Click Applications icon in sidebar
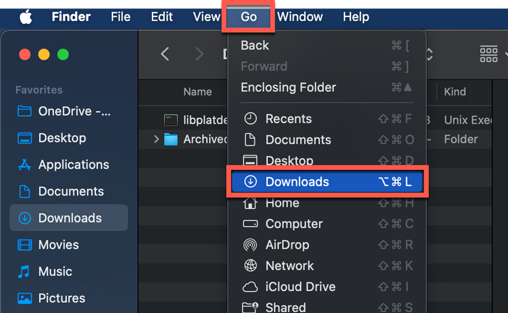The image size is (508, 313). tap(24, 165)
